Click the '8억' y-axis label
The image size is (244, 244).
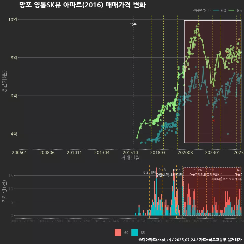[x=14, y=58]
